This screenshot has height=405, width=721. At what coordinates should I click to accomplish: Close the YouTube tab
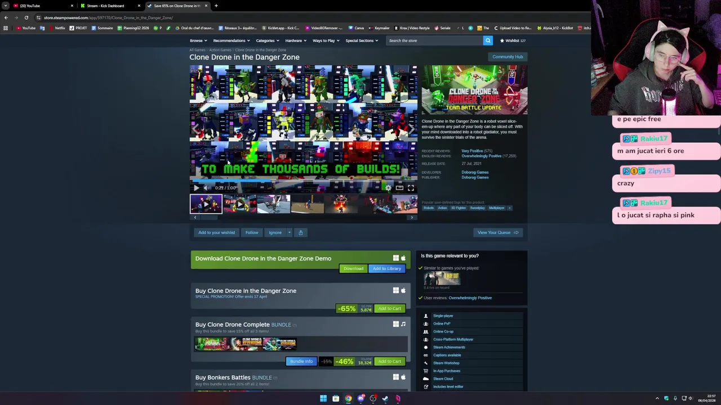pyautogui.click(x=72, y=6)
